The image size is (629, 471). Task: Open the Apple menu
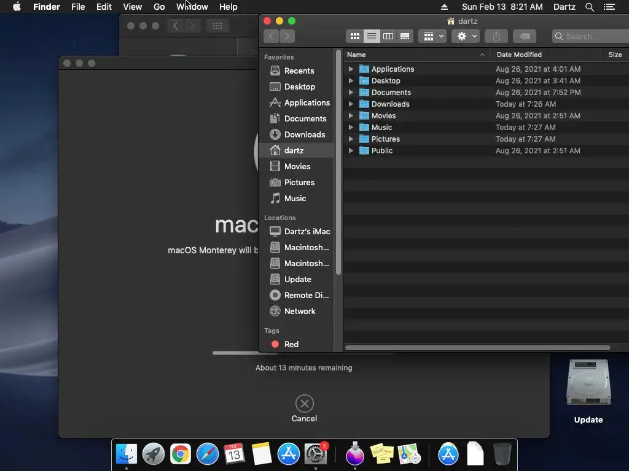click(17, 7)
